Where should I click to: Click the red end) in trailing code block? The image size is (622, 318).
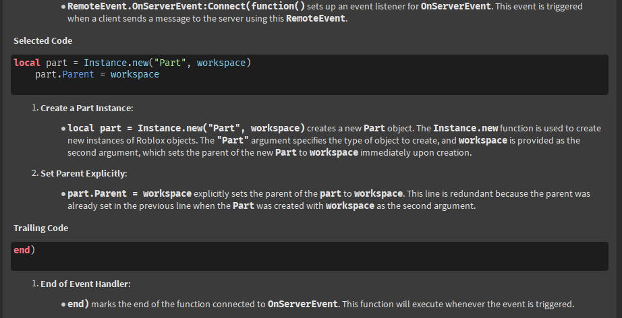point(24,250)
